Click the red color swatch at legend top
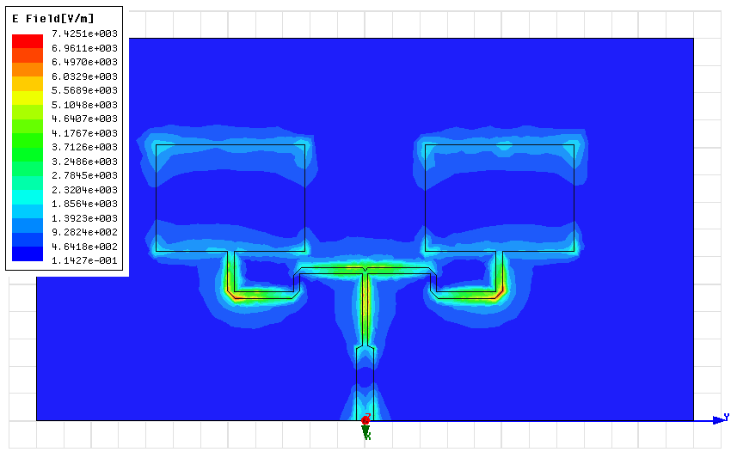Image resolution: width=731 pixels, height=458 pixels. coord(27,41)
